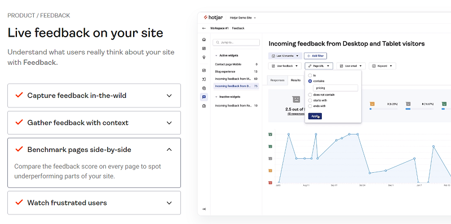The image size is (451, 224).
Task: Open the Surveys sidebar icon
Action: pyautogui.click(x=204, y=88)
